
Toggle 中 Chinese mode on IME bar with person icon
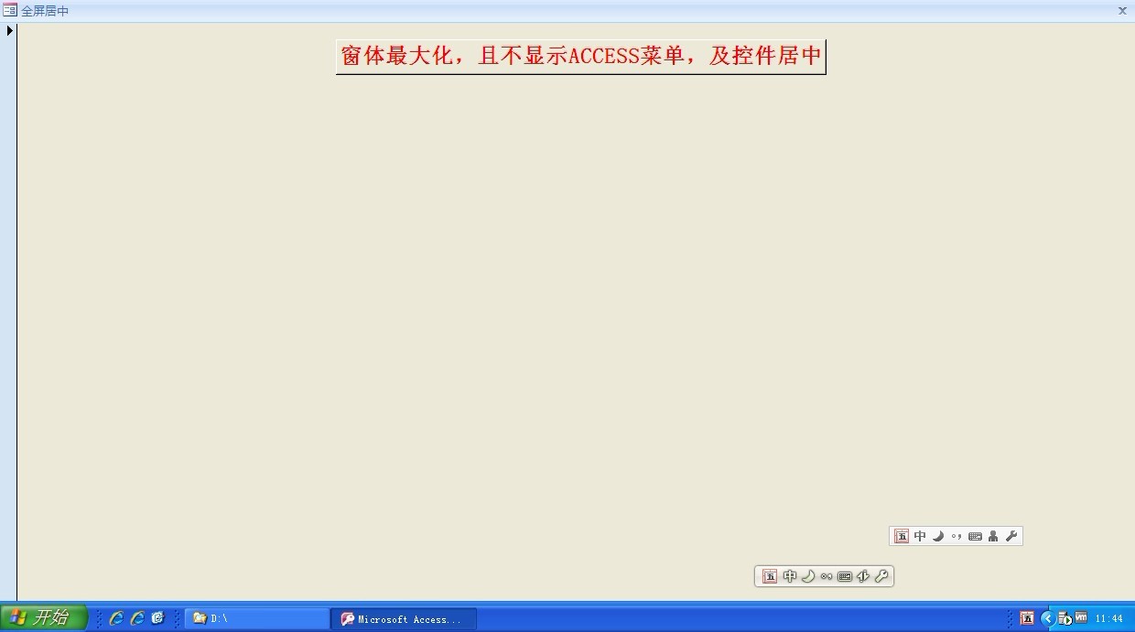point(920,536)
